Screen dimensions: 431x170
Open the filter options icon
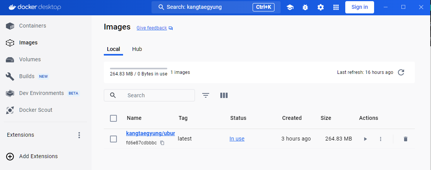(206, 95)
